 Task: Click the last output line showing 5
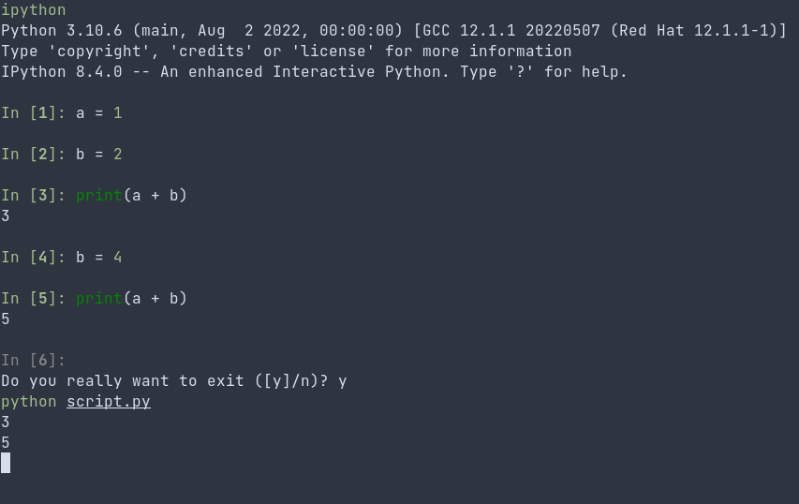(x=6, y=442)
